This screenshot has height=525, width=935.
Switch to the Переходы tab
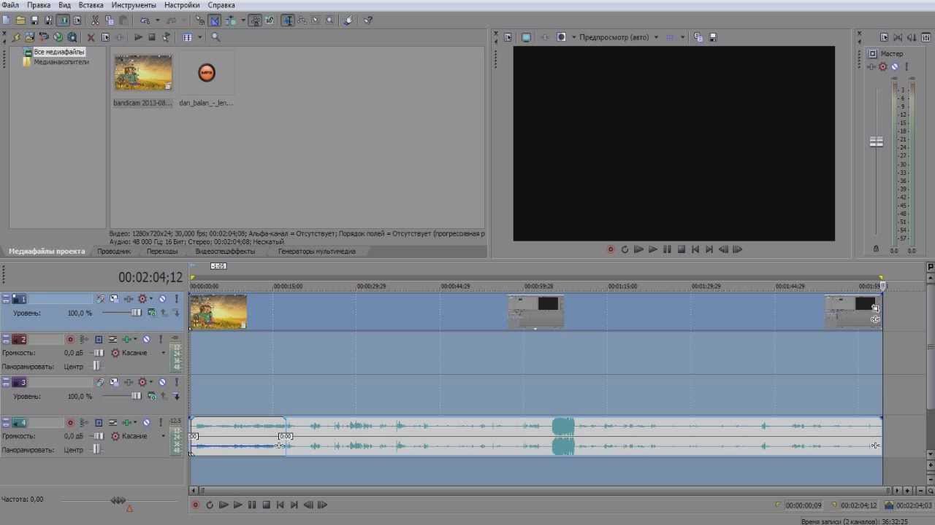162,252
